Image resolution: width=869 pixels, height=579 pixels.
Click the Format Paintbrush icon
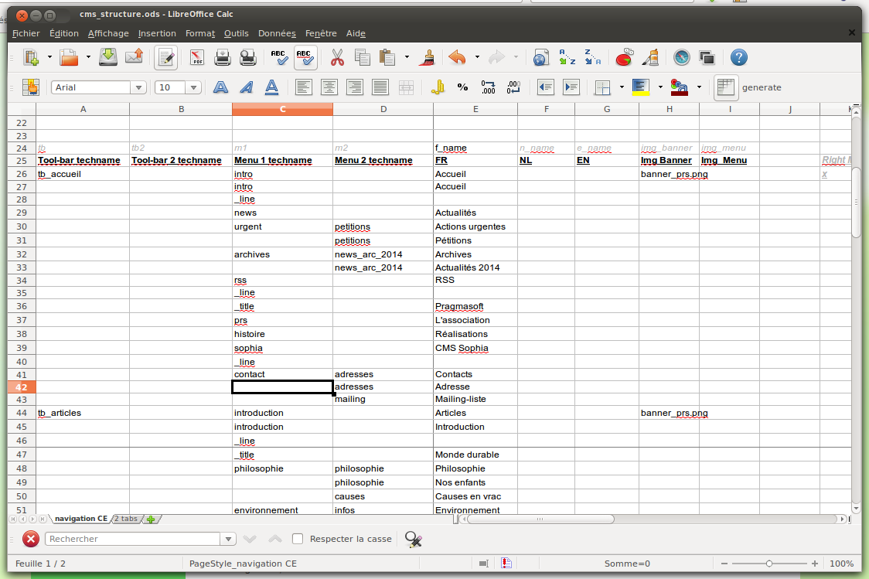(428, 57)
